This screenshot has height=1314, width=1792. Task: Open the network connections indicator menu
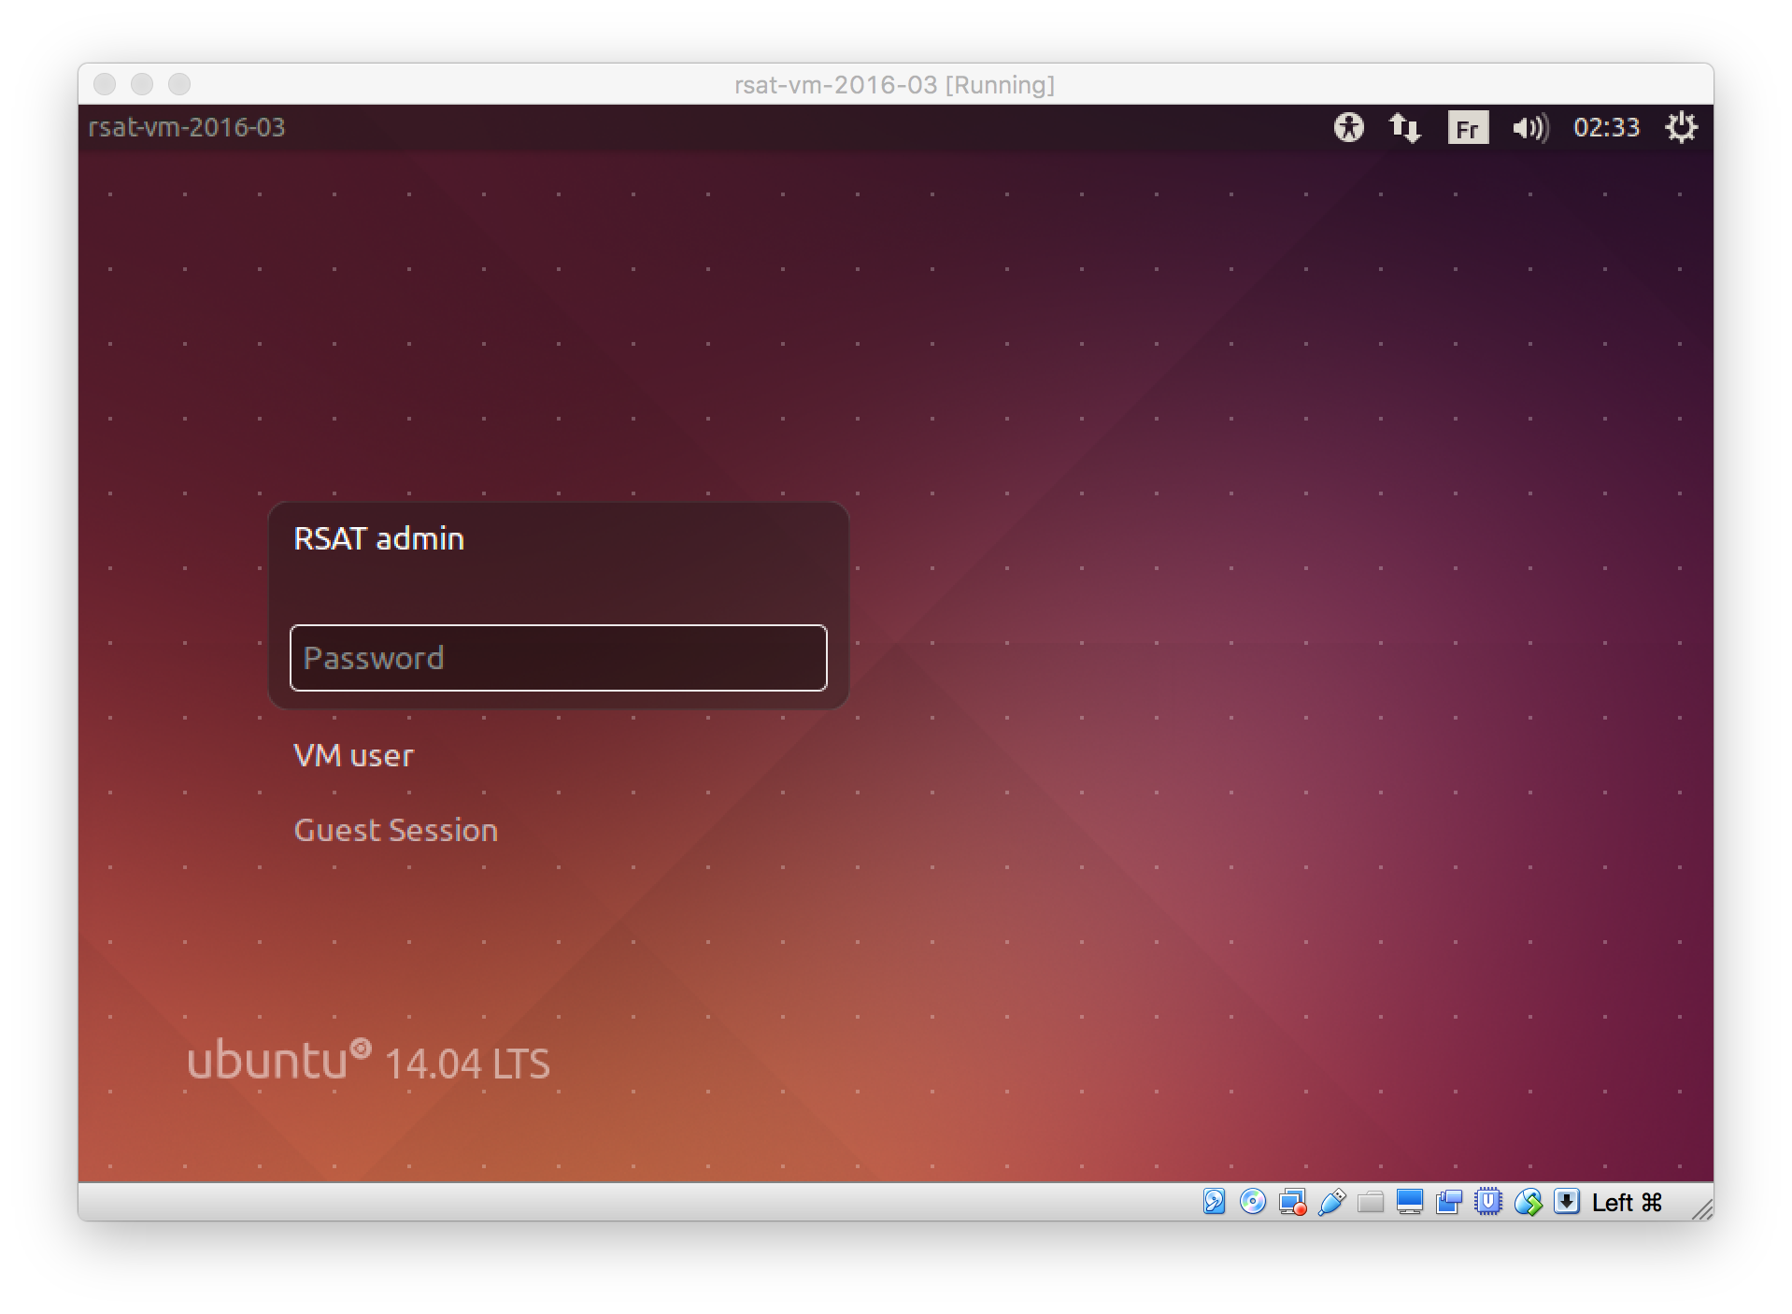point(1405,127)
